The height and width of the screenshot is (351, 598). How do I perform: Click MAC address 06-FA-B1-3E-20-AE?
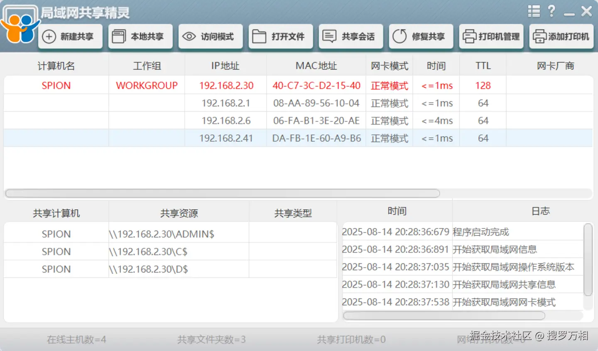(x=316, y=120)
